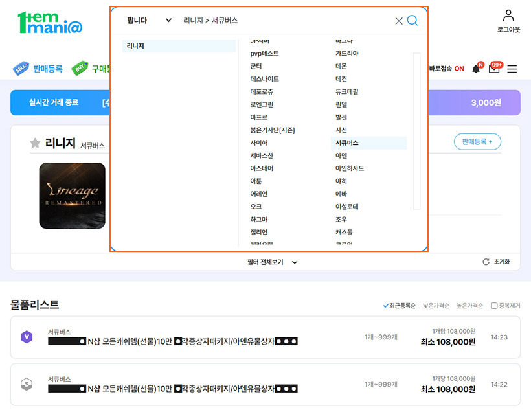Click the ItemMania logo

pyautogui.click(x=50, y=23)
